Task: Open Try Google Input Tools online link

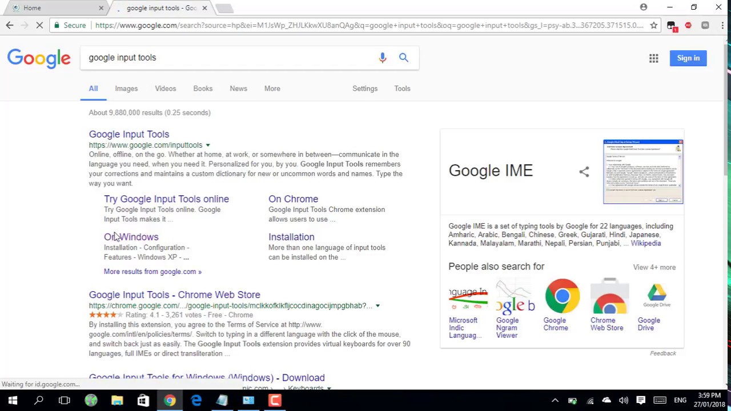Action: pos(166,199)
